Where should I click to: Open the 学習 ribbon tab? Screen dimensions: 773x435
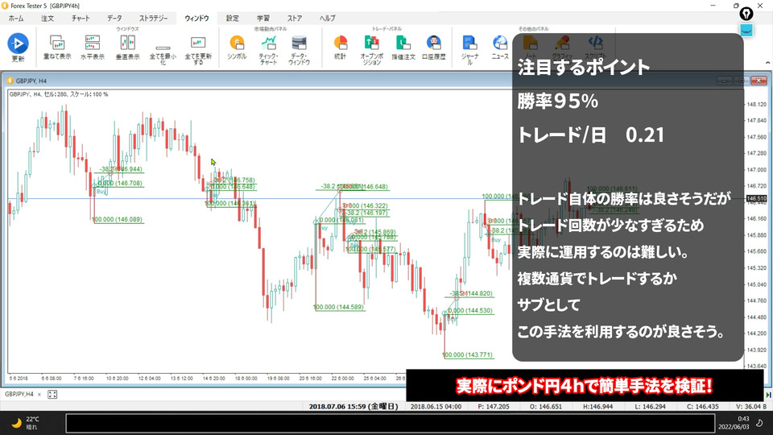point(263,19)
